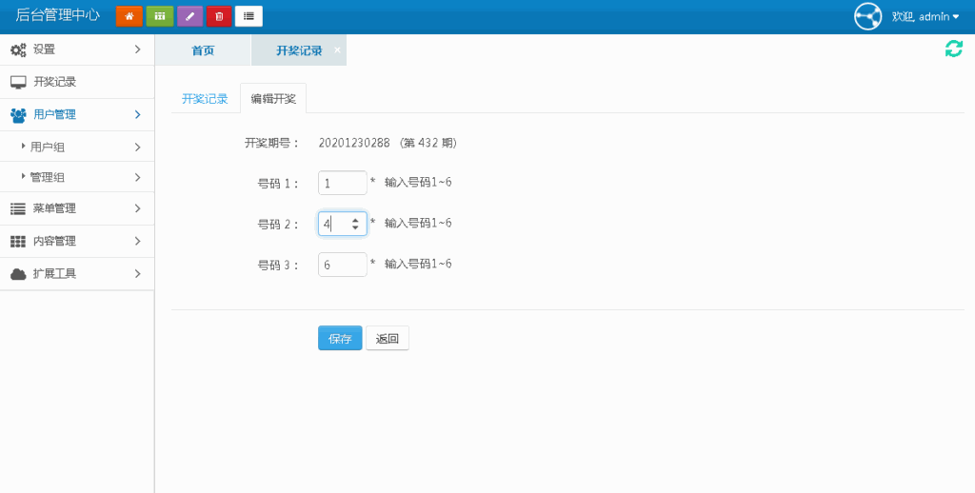Screen dimensions: 975x493
Task: Click the green grid icon button
Action: tap(160, 16)
